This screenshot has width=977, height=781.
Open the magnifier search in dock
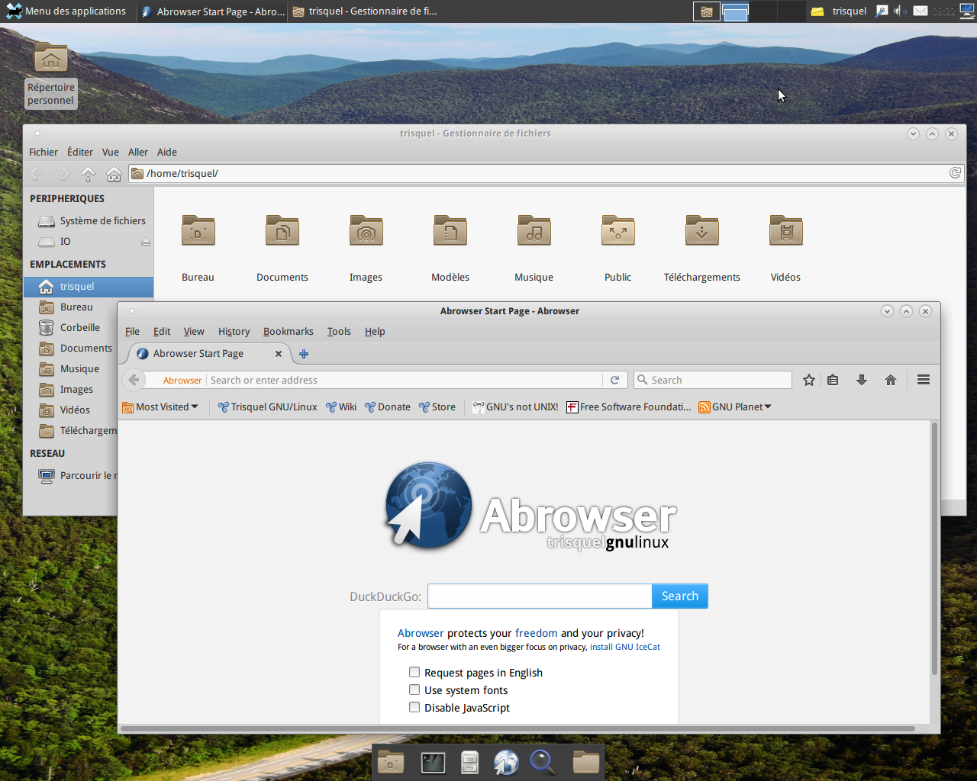pyautogui.click(x=543, y=762)
